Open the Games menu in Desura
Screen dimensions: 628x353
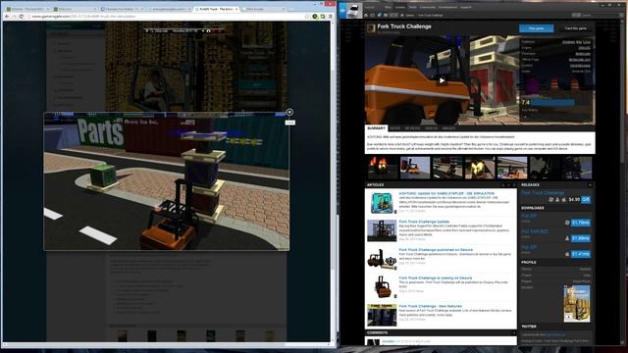tap(400, 7)
